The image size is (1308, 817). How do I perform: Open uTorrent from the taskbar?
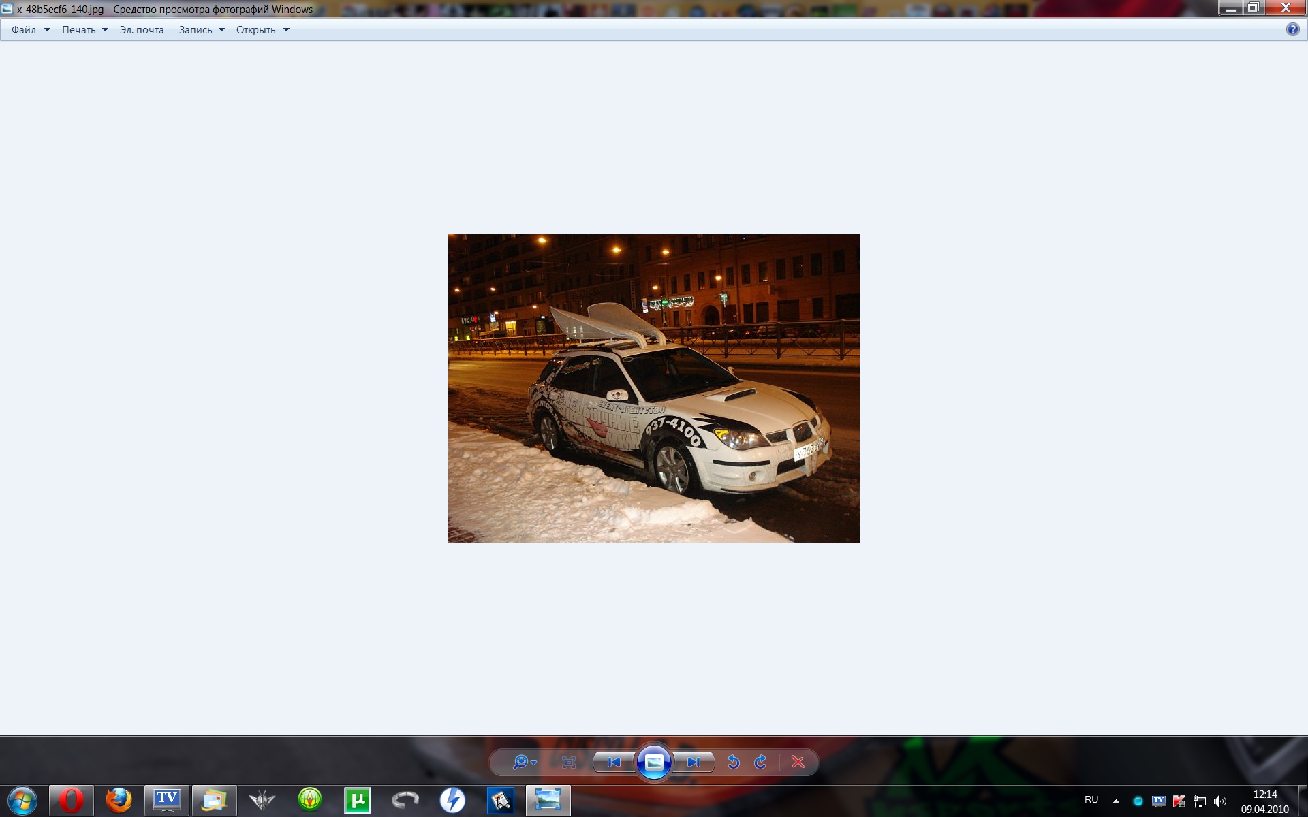[357, 800]
